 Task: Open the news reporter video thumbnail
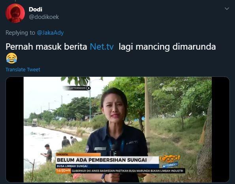[118, 130]
